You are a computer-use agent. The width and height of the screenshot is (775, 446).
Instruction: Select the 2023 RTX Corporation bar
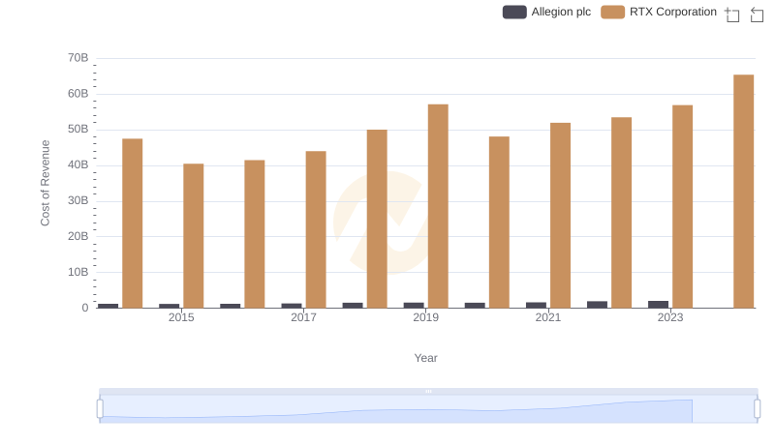coord(683,207)
